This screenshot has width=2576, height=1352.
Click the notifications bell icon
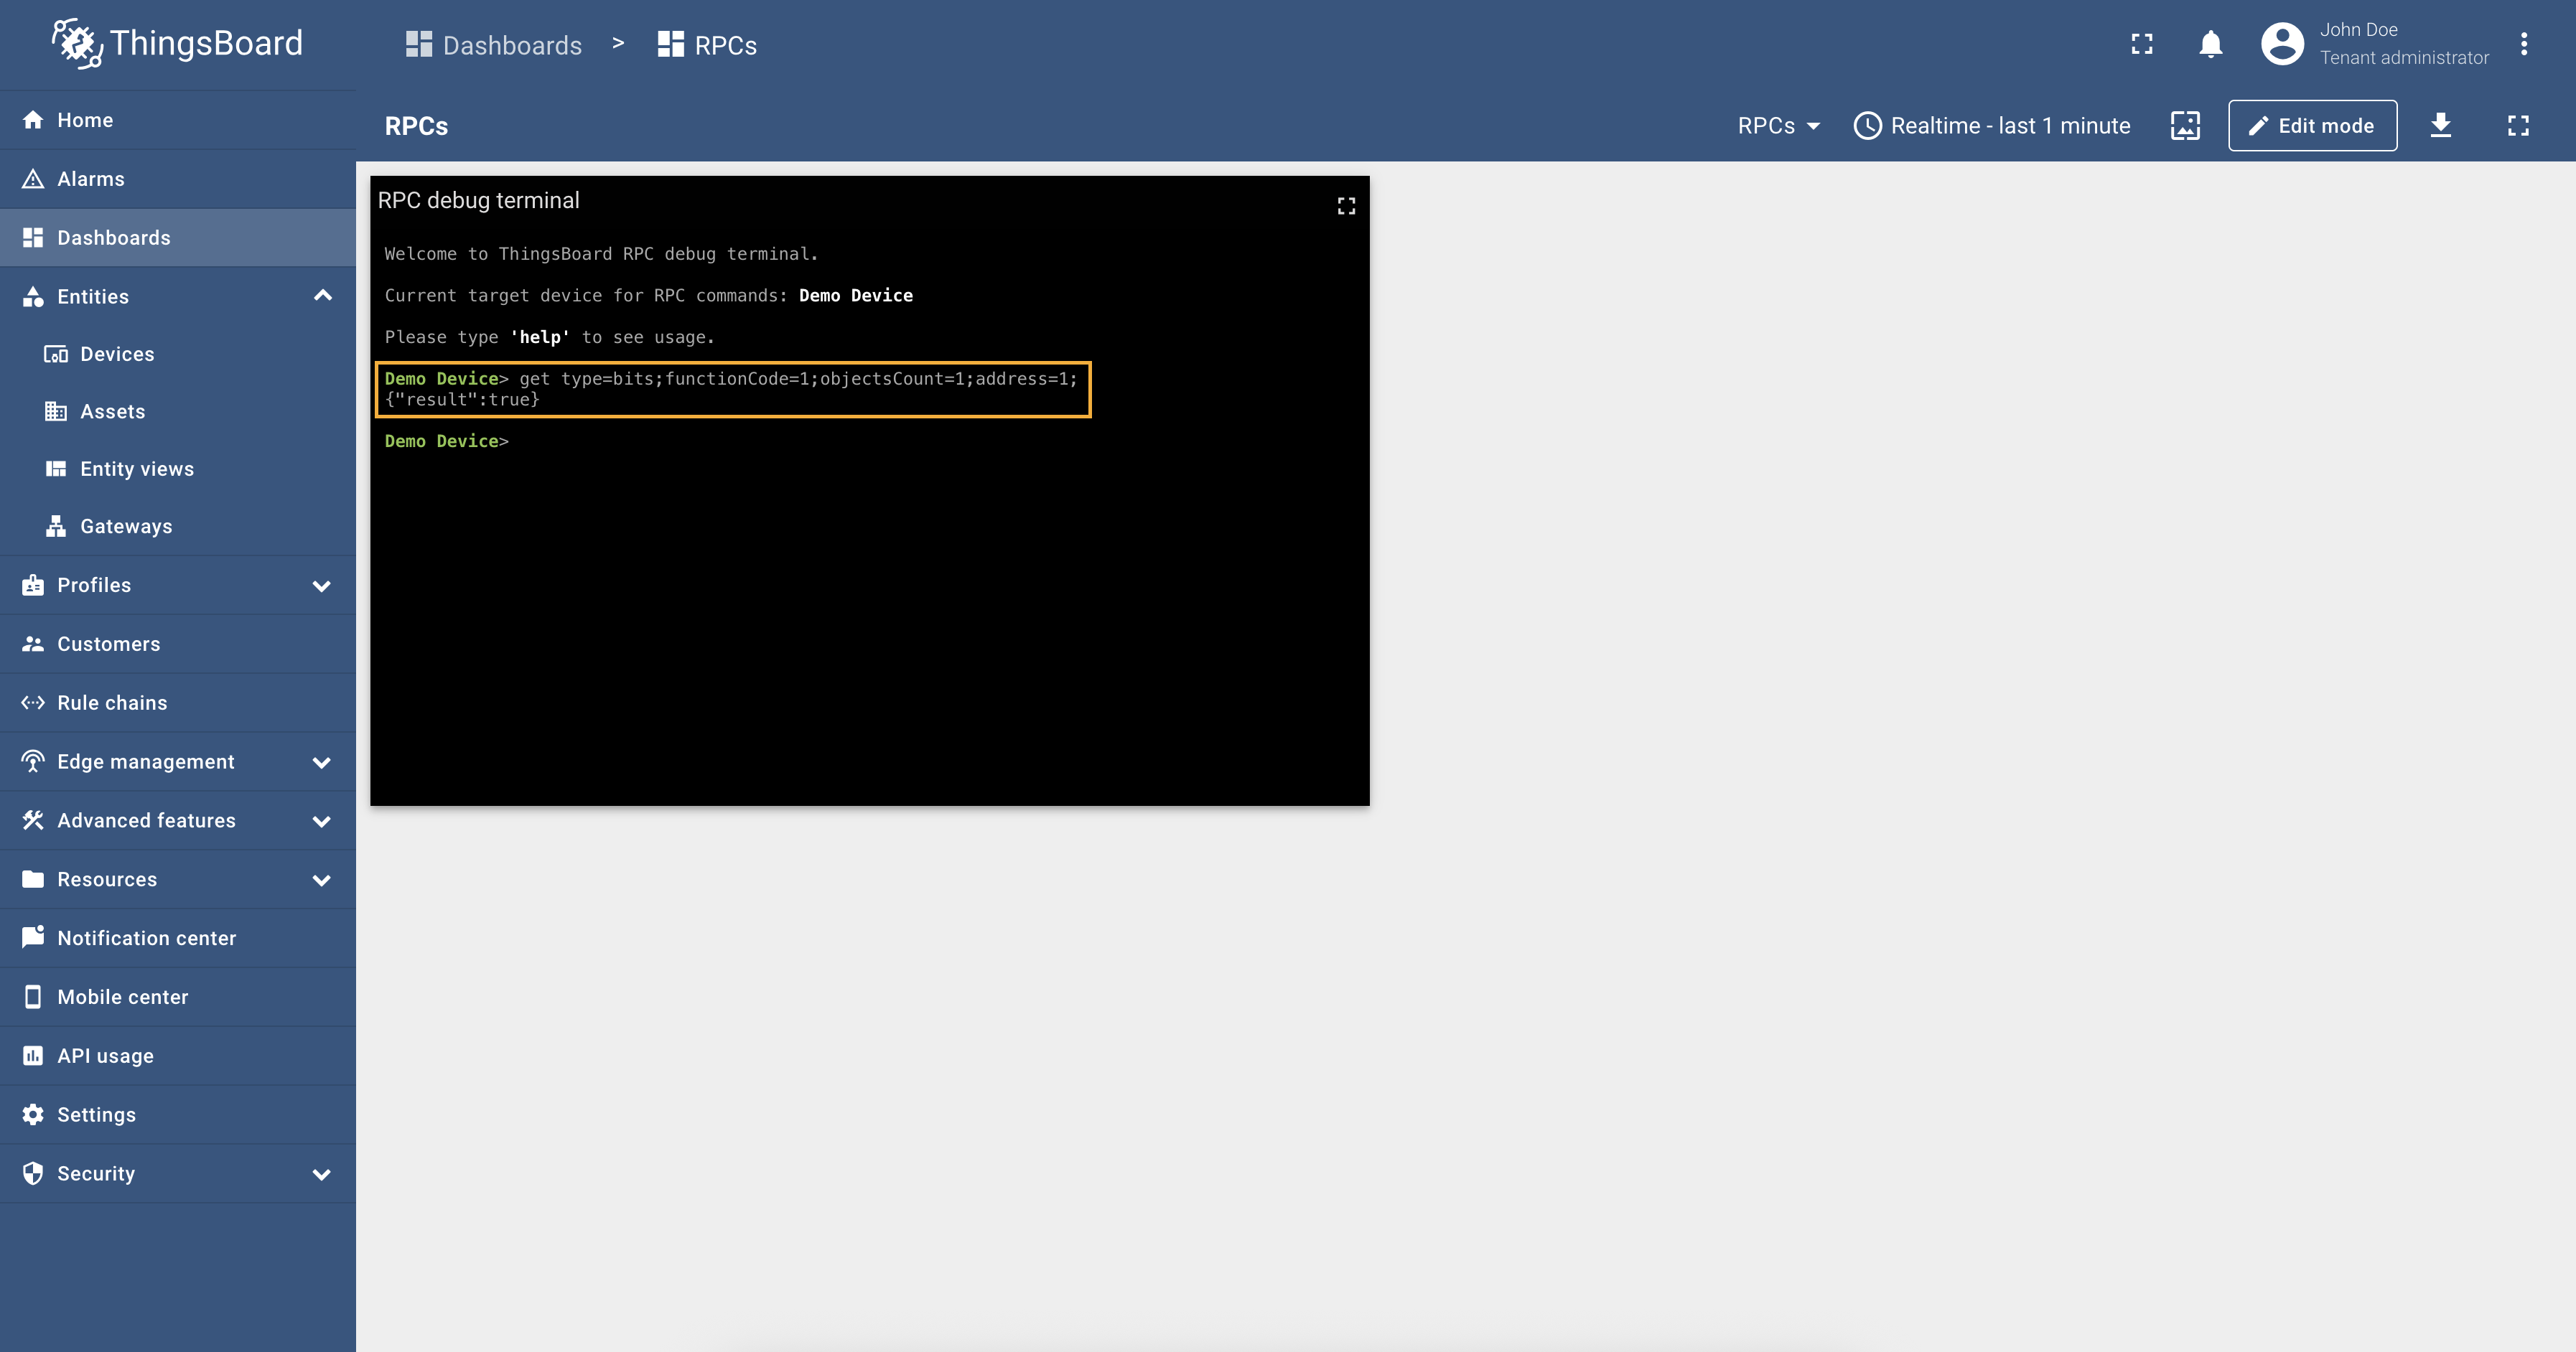click(2210, 44)
